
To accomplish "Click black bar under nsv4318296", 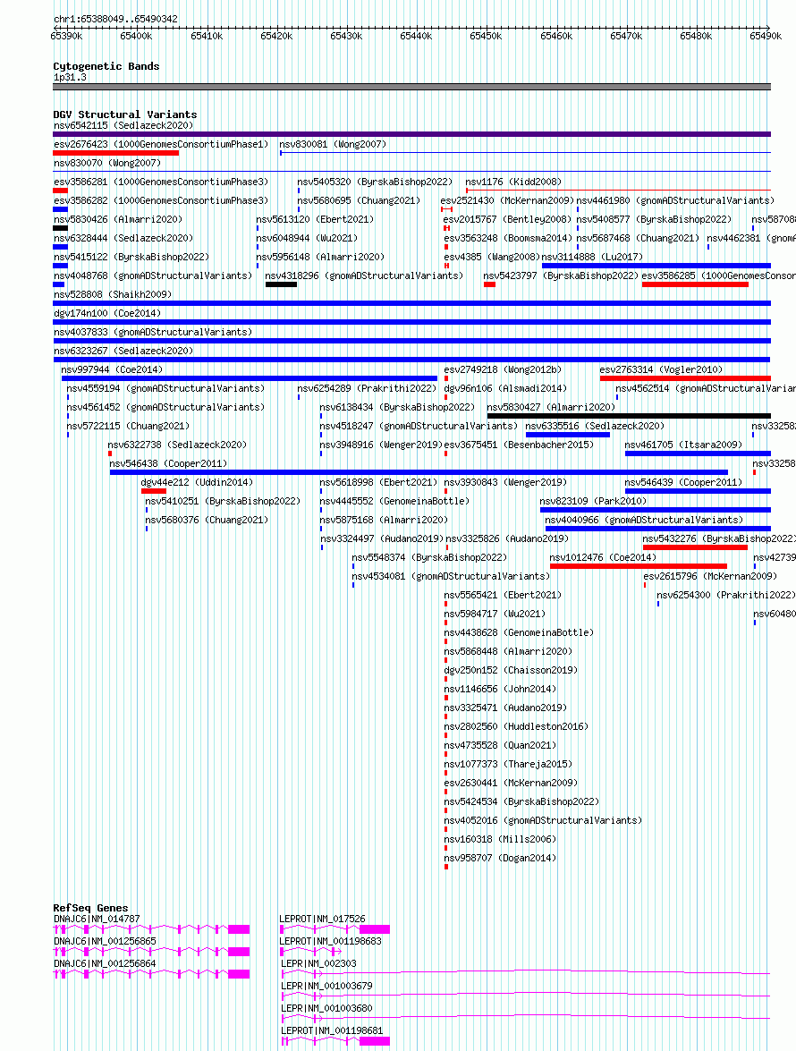I will [281, 284].
